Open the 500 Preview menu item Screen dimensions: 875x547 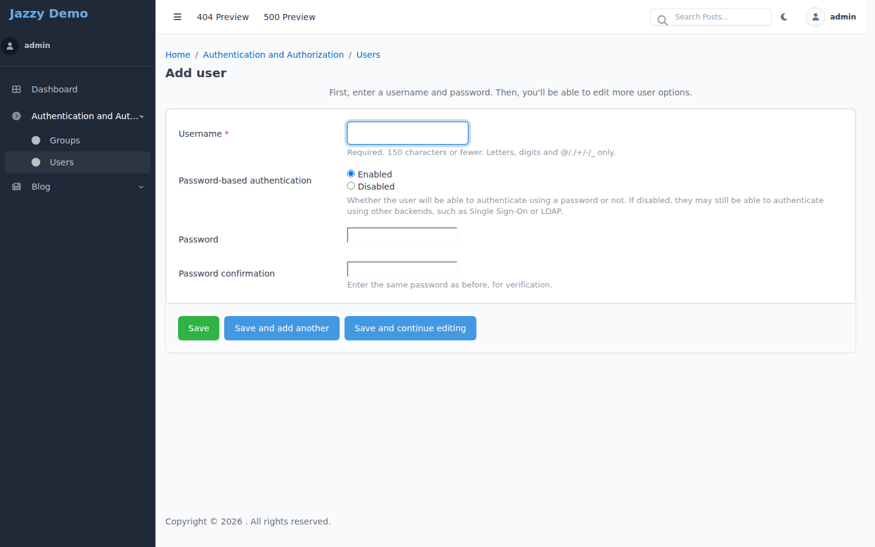[289, 17]
